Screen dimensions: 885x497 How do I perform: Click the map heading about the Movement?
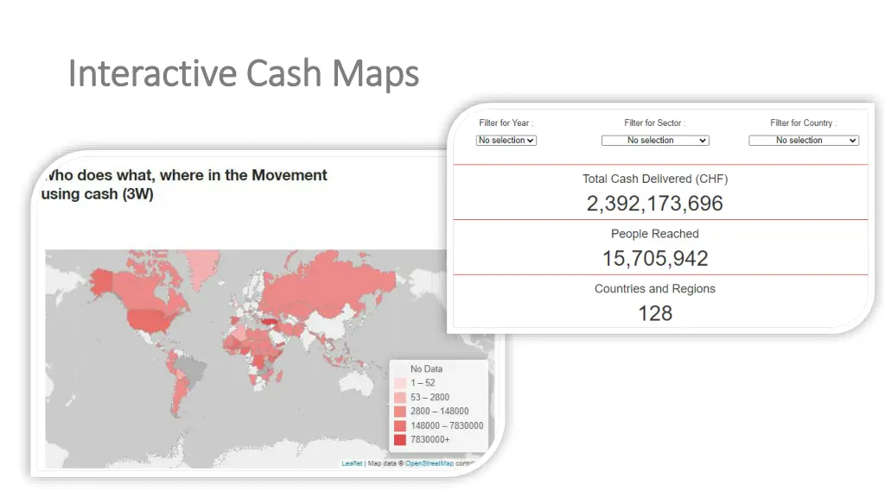click(184, 185)
